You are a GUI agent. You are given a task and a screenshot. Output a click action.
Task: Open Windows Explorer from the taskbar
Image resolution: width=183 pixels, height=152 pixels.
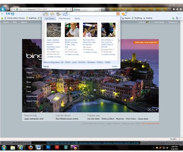point(13,148)
